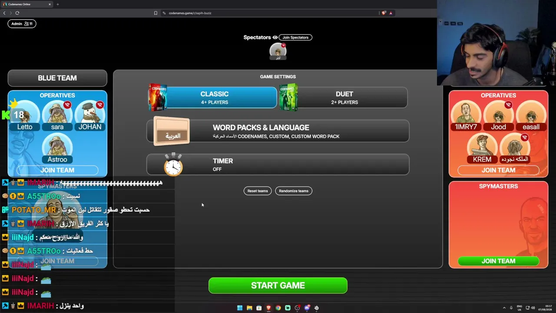Viewport: 556px width, 313px height.
Task: Open File Explorer from the taskbar
Action: (x=249, y=308)
